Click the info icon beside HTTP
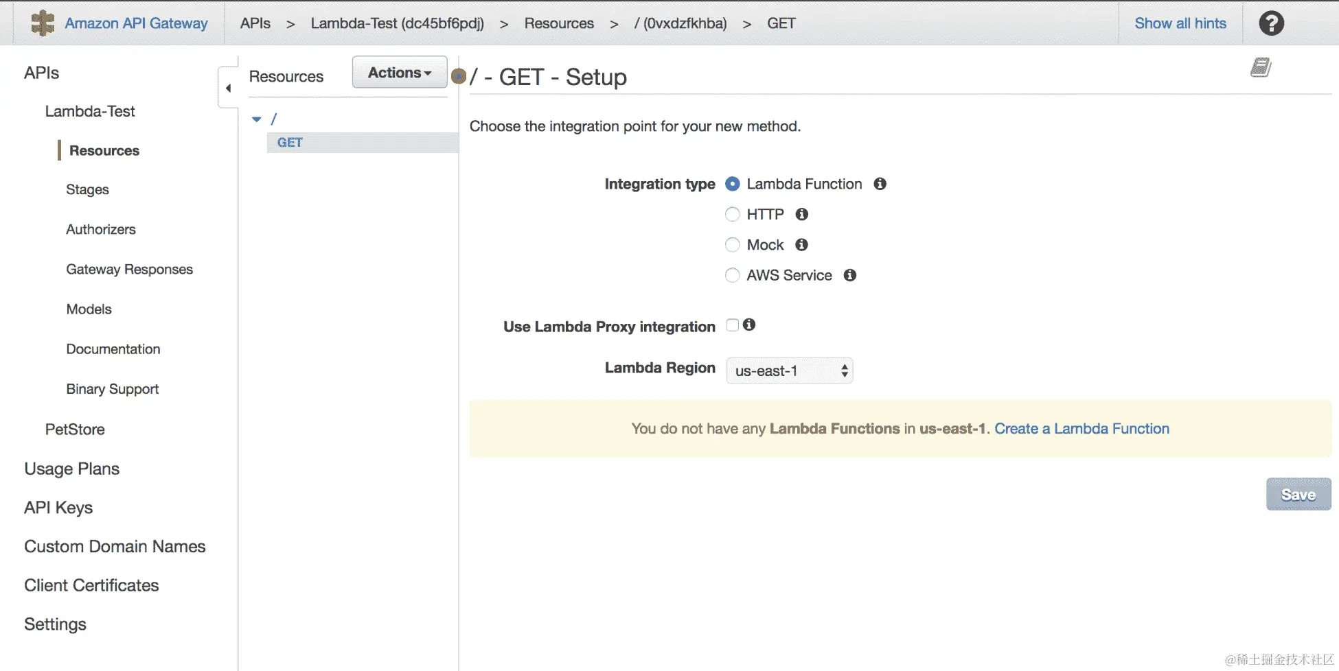This screenshot has width=1339, height=671. (801, 214)
